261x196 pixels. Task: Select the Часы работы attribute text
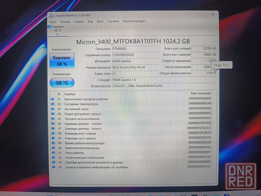74,153
